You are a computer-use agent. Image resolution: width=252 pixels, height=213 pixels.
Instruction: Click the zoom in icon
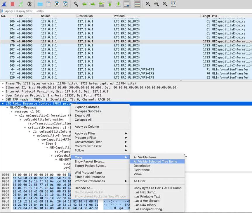pyautogui.click(x=148, y=4)
